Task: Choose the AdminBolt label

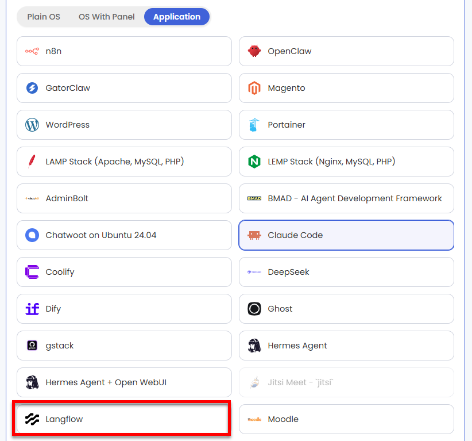Action: click(x=67, y=198)
